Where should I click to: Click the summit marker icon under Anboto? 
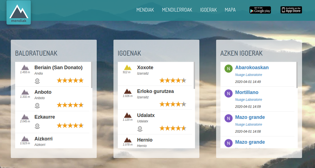(x=37, y=106)
